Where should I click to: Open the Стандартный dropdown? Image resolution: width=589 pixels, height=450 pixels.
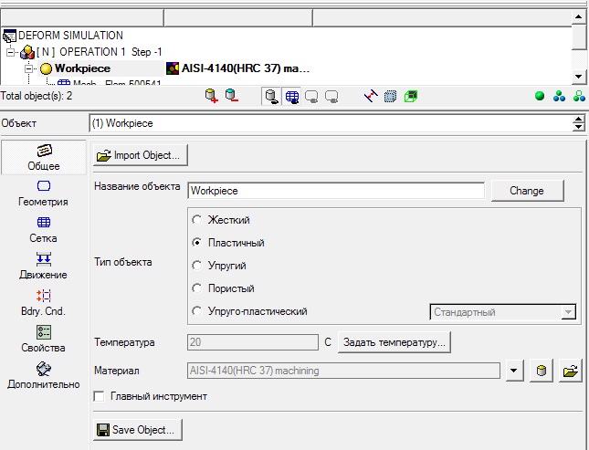click(x=502, y=312)
